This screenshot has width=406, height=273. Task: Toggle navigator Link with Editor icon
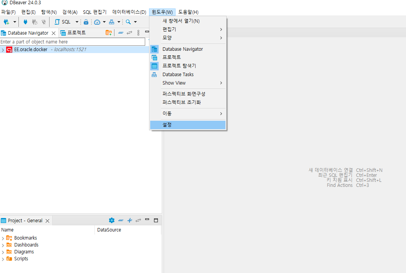point(129,33)
